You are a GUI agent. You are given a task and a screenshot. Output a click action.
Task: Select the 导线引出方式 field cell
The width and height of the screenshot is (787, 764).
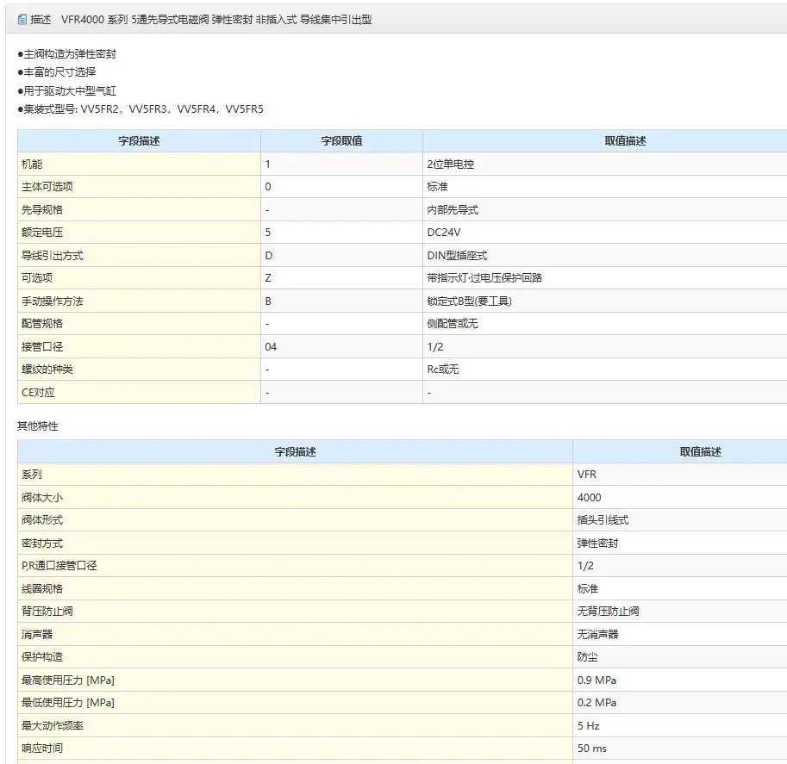point(139,255)
